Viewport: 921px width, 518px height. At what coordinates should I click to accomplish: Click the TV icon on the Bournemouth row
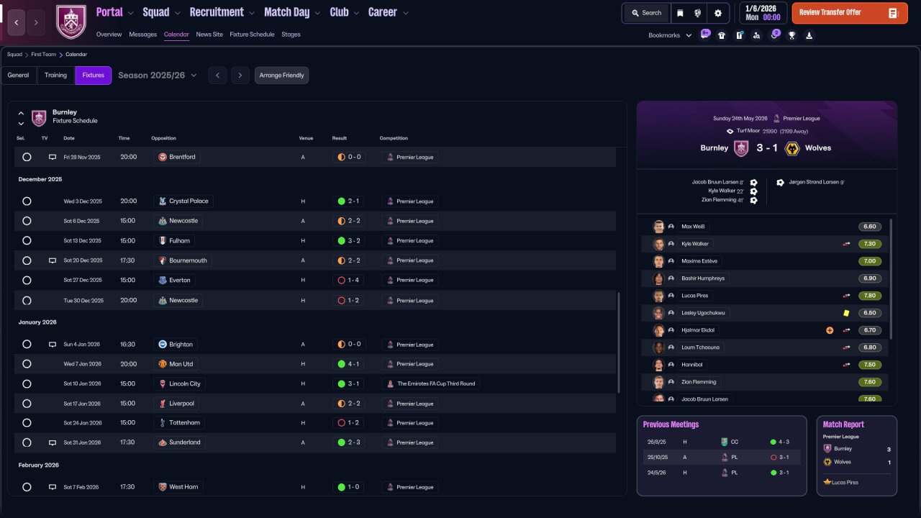(52, 260)
